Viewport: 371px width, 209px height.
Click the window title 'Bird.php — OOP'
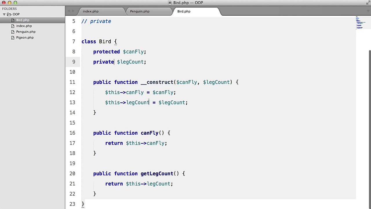(x=188, y=3)
